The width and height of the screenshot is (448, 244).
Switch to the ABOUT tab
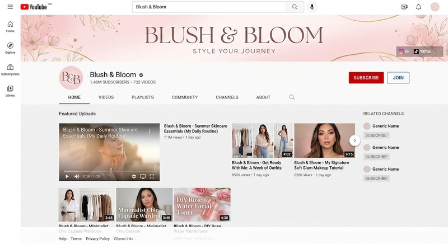click(x=263, y=97)
